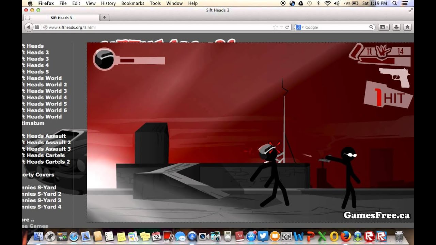Go to Firefox home page button

tap(407, 27)
